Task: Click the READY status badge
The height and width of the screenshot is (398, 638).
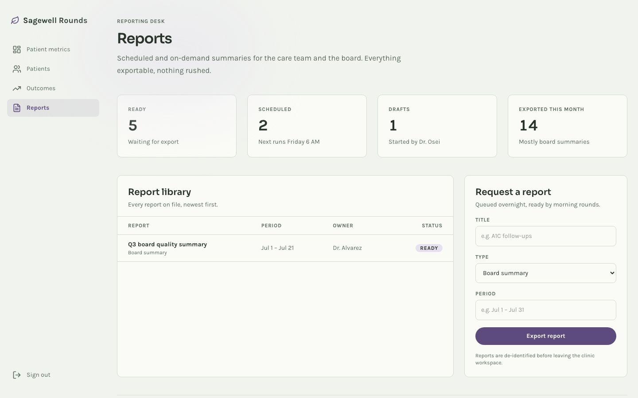Action: tap(429, 248)
